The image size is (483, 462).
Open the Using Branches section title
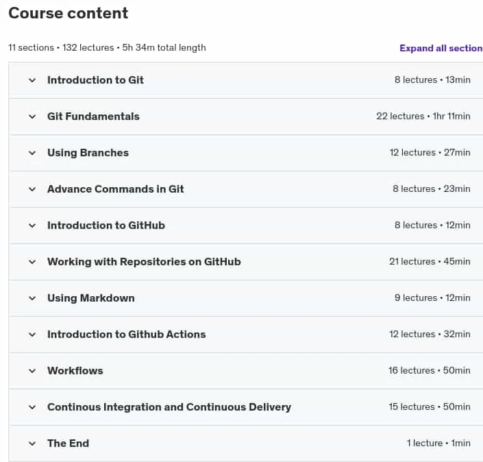[x=88, y=153]
